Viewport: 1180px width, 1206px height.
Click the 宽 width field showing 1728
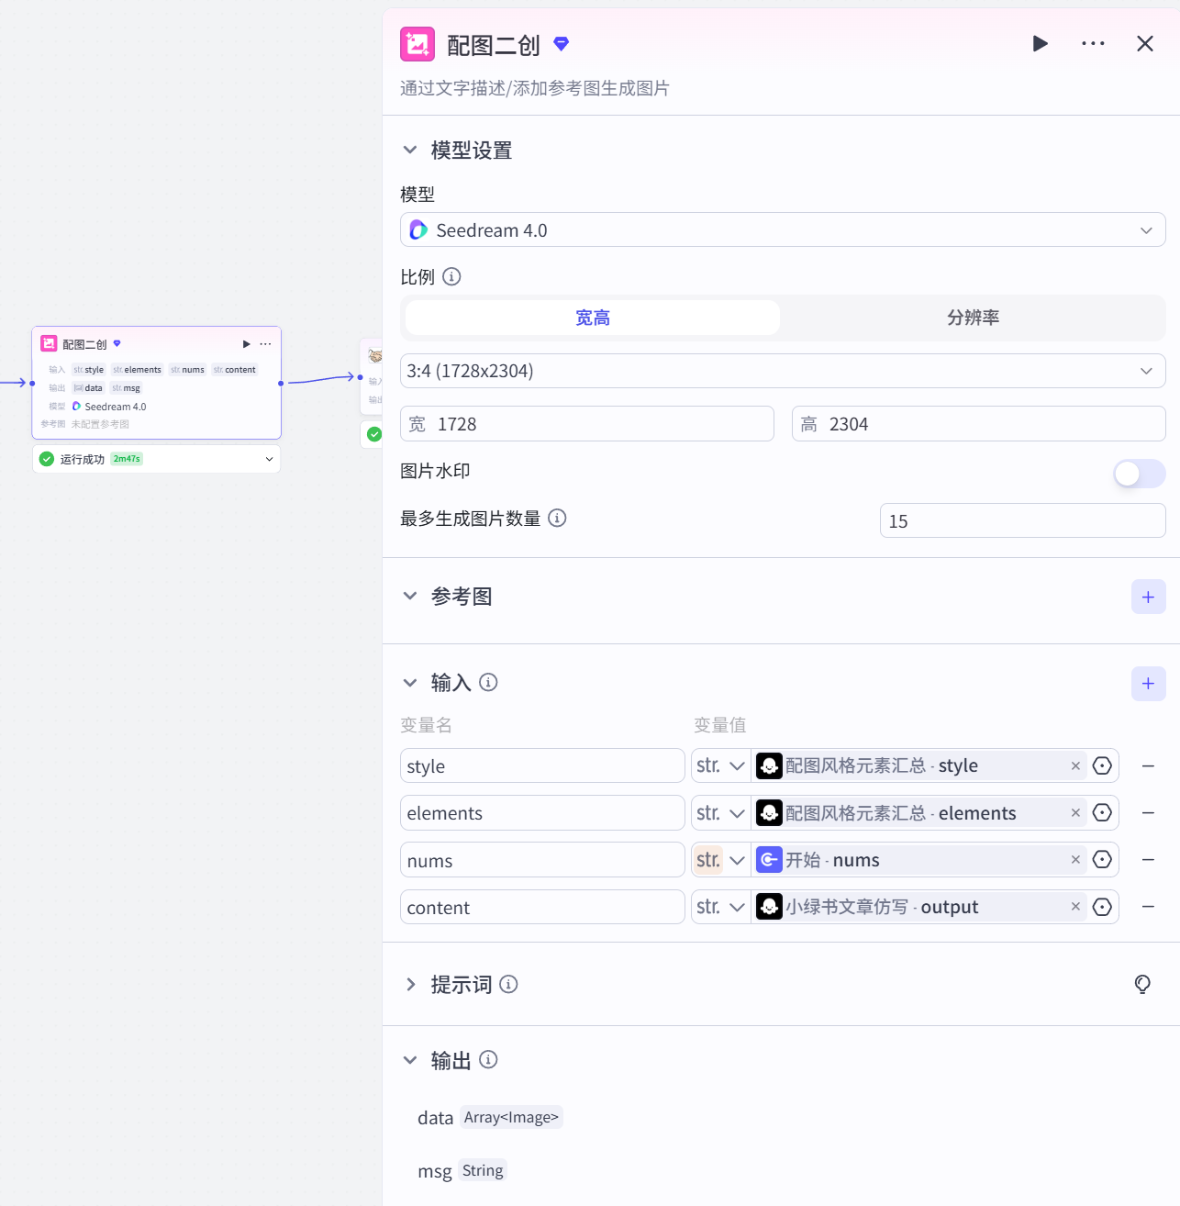point(587,424)
